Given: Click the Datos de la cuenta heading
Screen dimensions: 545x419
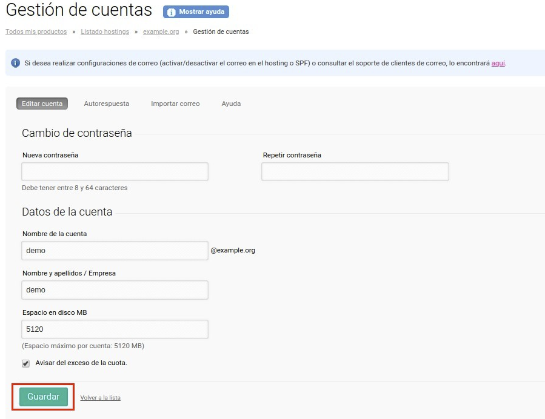Looking at the screenshot, I should 67,212.
